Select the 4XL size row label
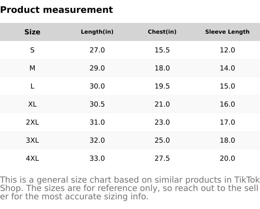Image resolution: width=260 pixels, height=209 pixels. (32, 158)
